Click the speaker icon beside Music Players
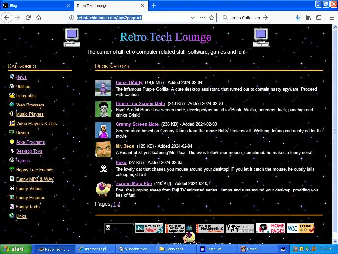This screenshot has height=254, width=338. coord(12,114)
